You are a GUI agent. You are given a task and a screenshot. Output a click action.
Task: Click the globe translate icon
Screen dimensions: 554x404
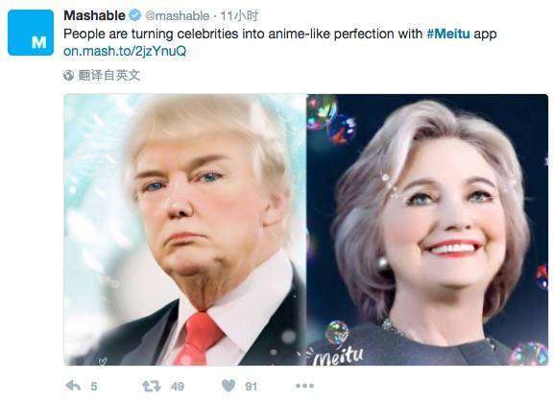click(x=68, y=75)
